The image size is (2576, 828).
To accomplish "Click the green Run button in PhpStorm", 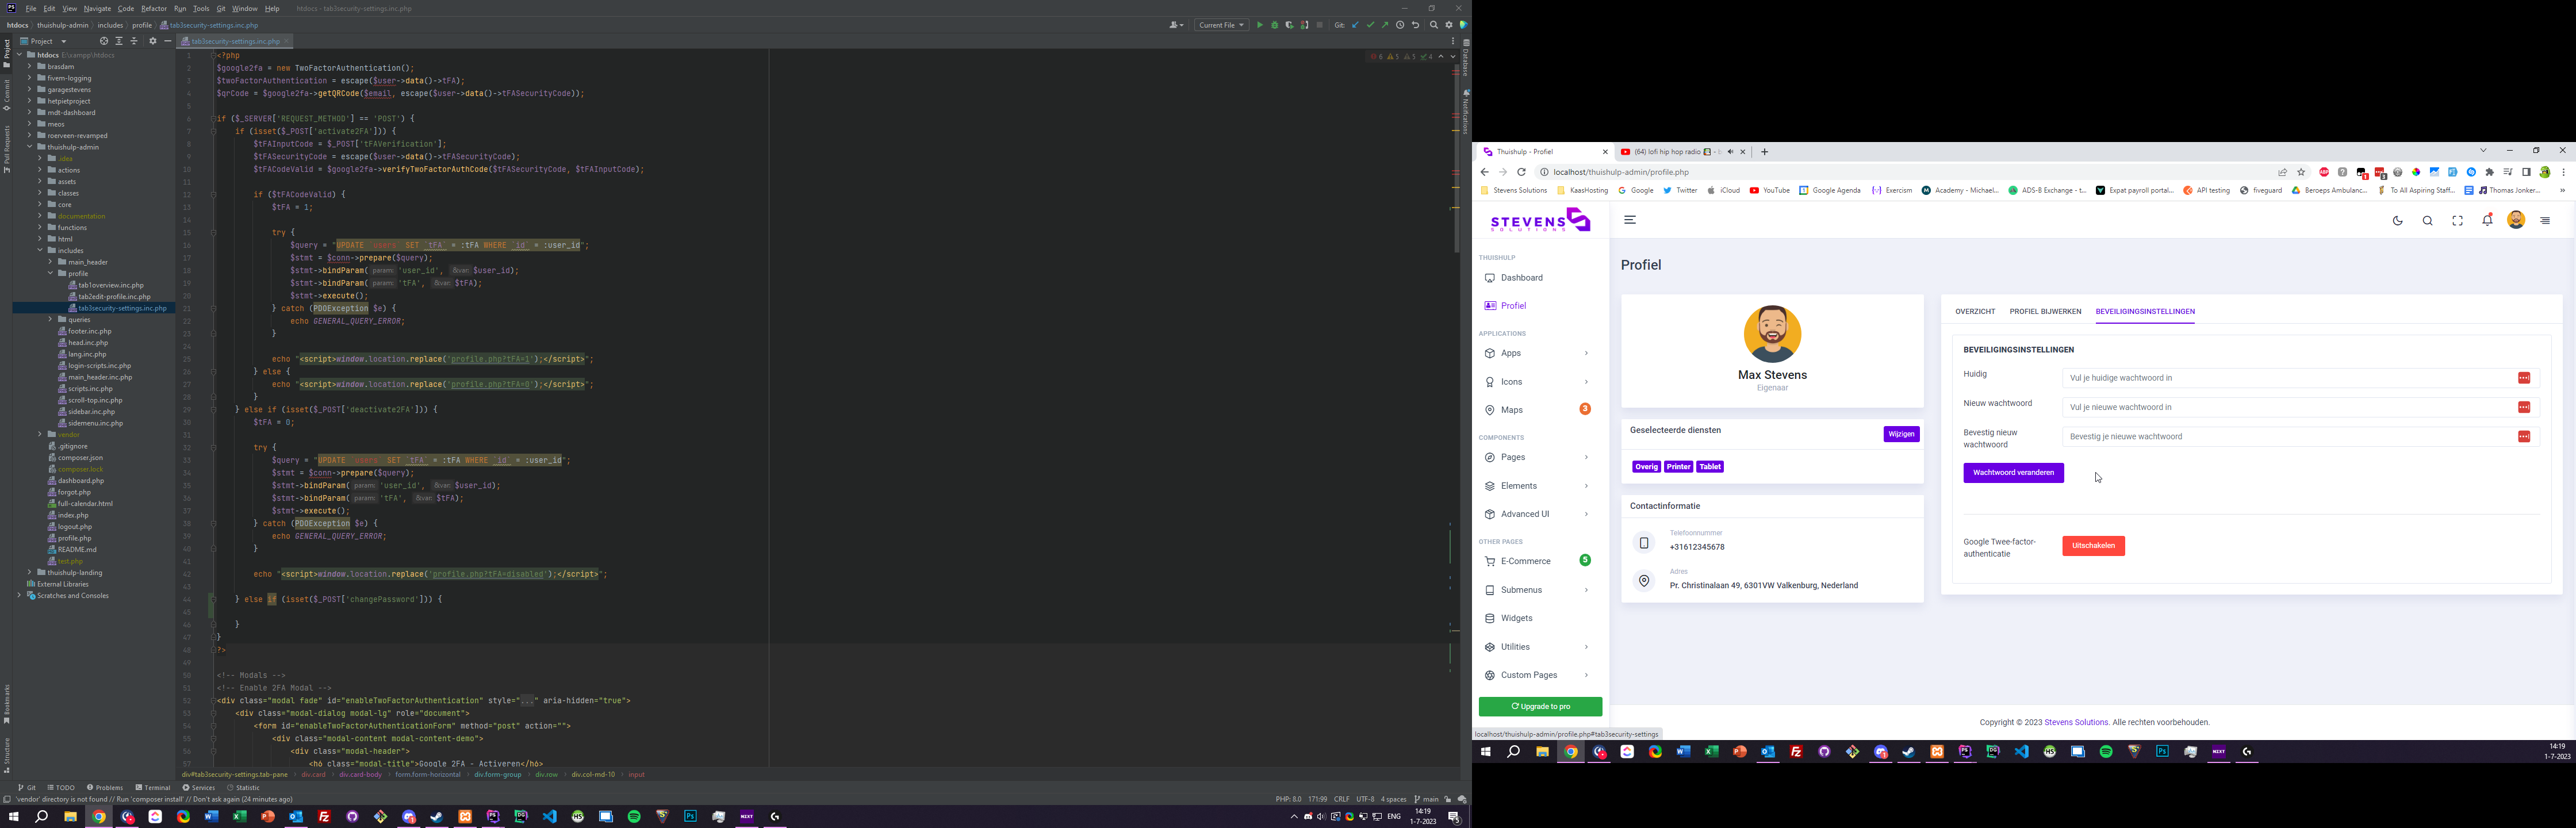I will (x=1260, y=25).
